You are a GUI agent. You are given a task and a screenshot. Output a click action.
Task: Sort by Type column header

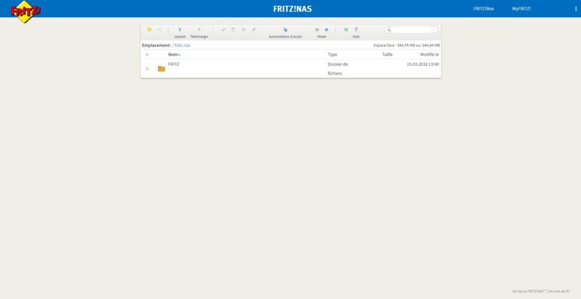point(332,54)
